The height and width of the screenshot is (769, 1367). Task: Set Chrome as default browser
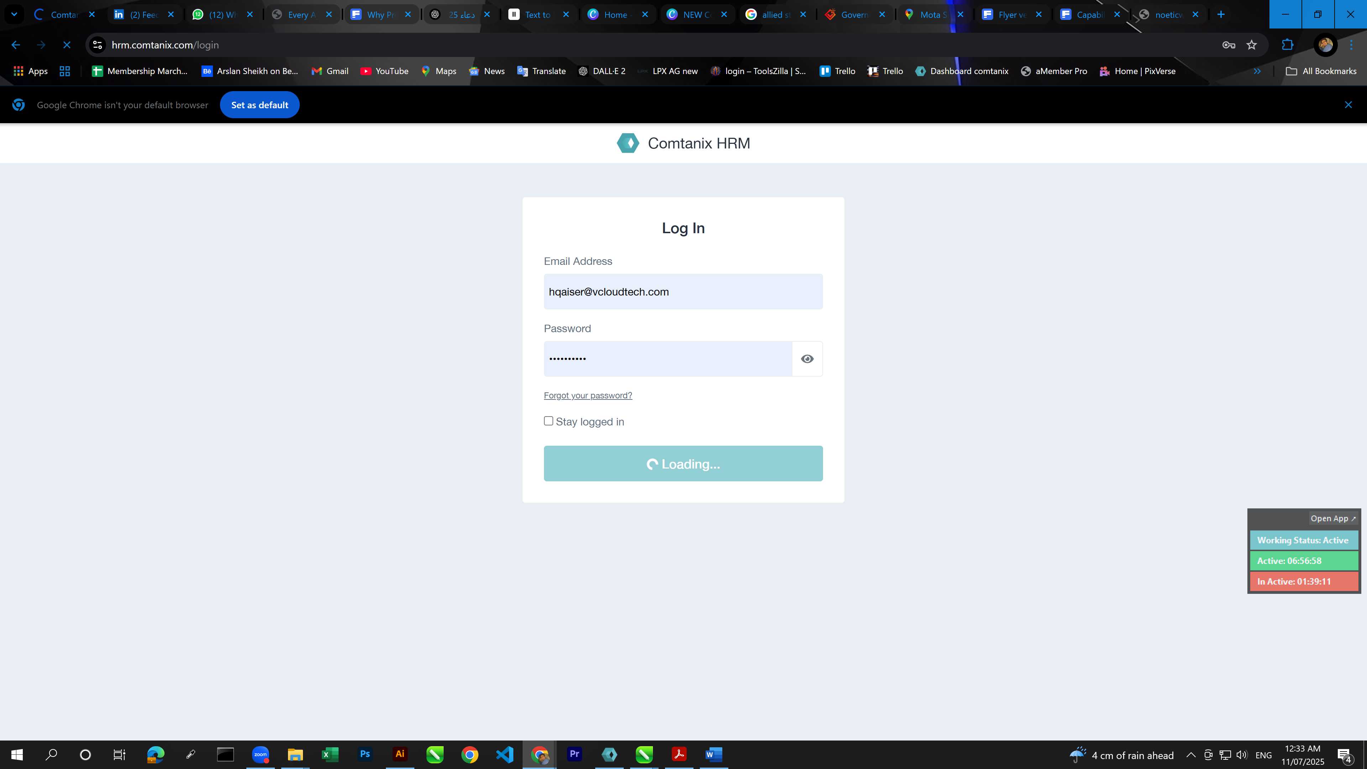tap(260, 105)
